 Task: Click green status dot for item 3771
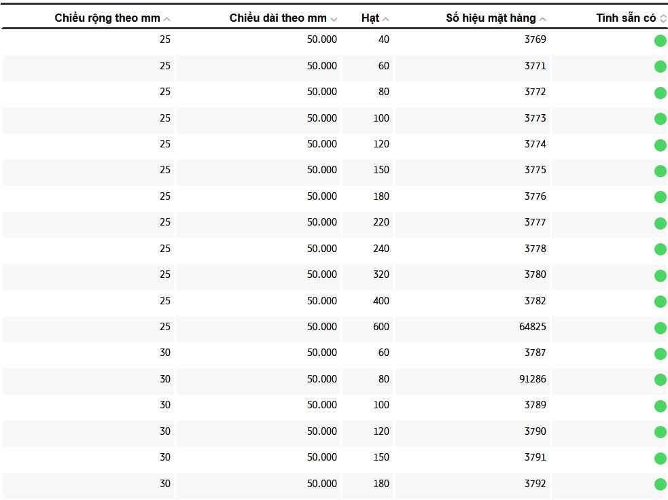660,67
